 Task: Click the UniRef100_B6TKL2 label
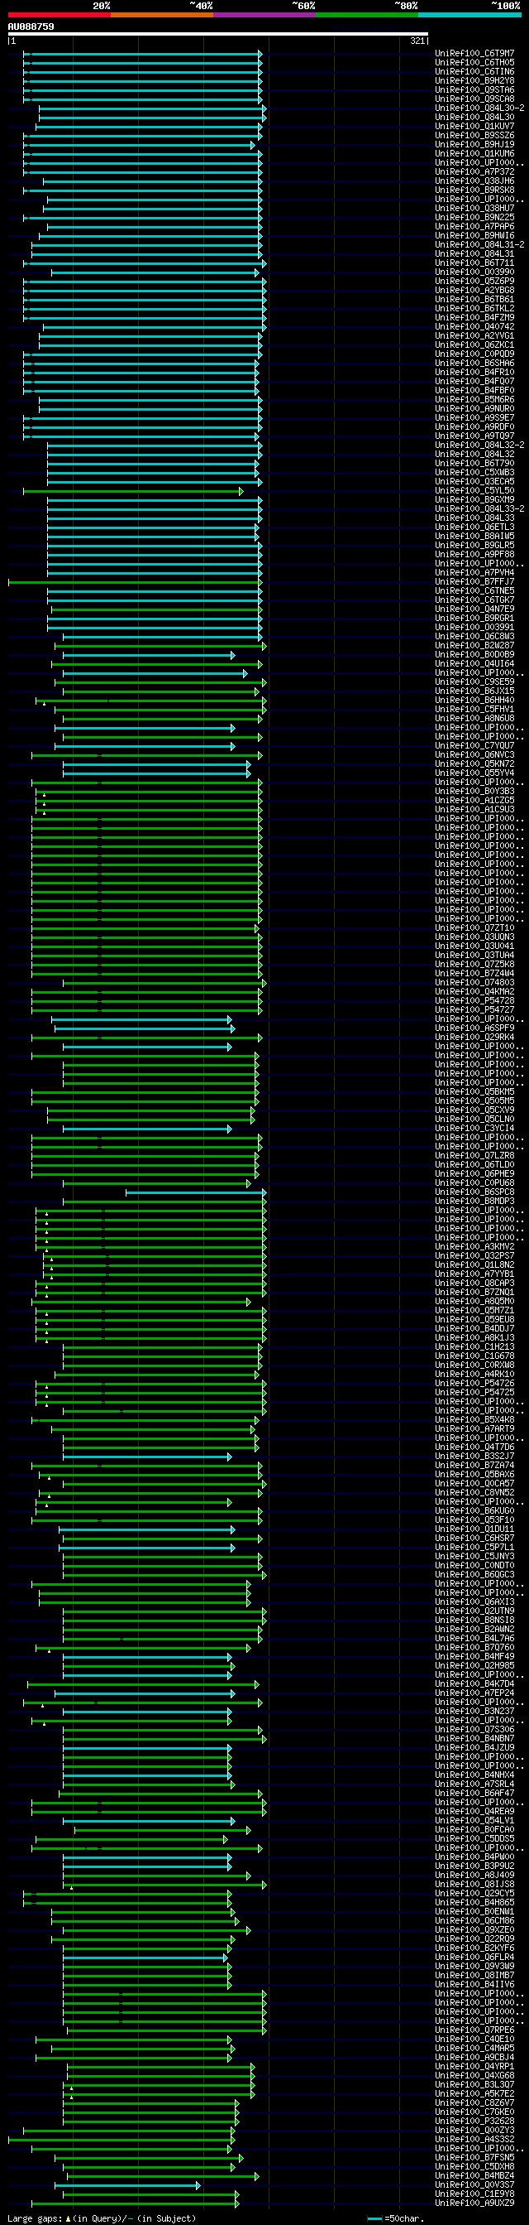coord(474,308)
